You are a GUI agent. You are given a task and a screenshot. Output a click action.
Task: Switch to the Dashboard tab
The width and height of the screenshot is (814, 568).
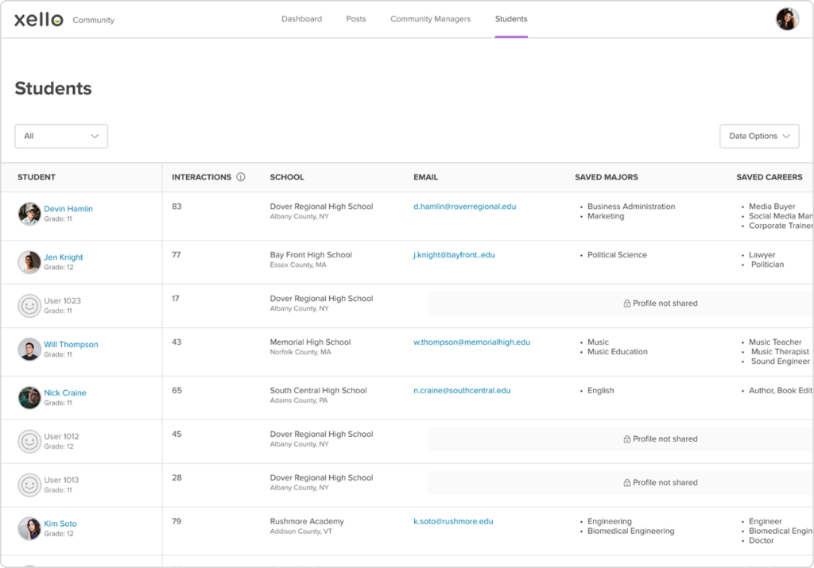coord(302,18)
